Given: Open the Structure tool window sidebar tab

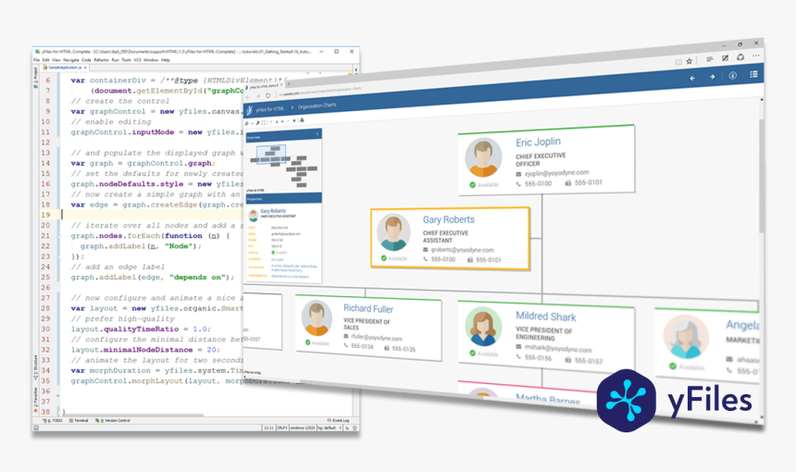Looking at the screenshot, I should click(35, 366).
